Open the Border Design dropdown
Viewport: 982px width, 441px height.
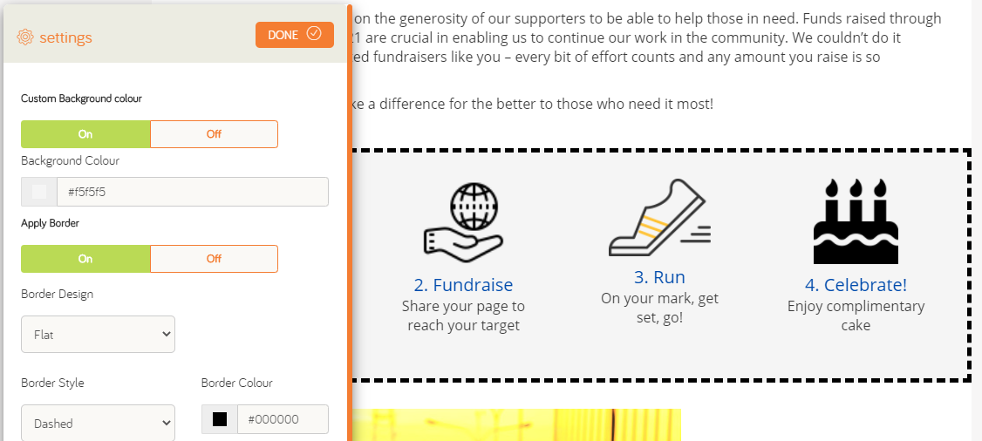click(x=99, y=334)
